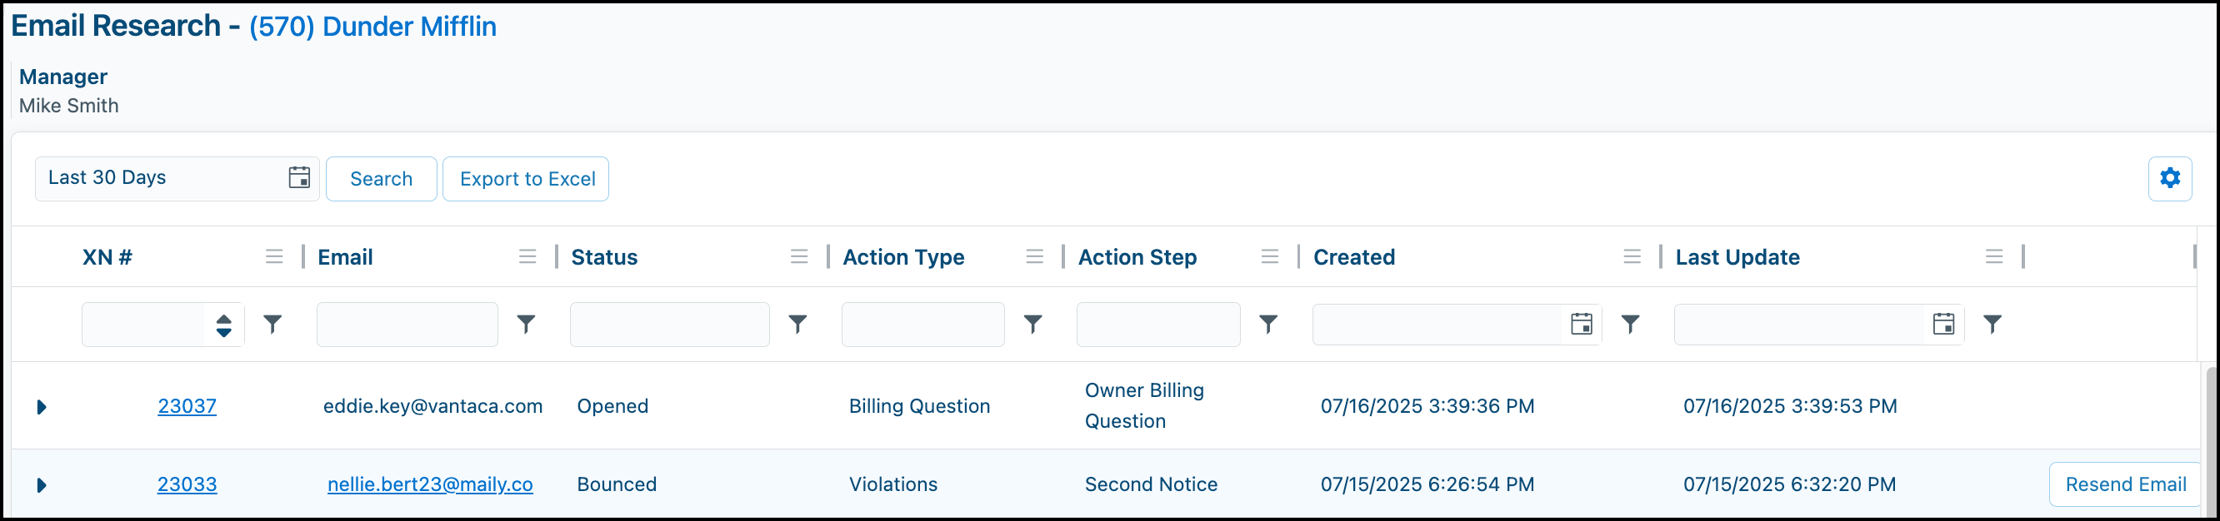Screen dimensions: 2220x521
Task: Click the Status filter funnel icon
Action: pos(797,324)
